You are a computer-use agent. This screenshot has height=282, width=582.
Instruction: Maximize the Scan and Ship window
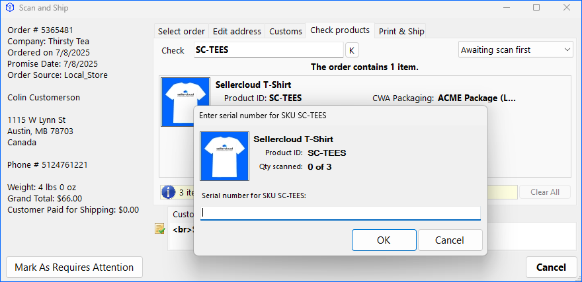tap(536, 8)
